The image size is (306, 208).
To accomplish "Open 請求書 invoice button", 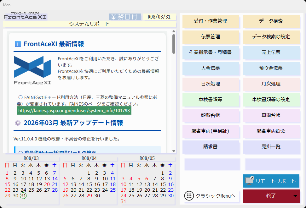I will pyautogui.click(x=210, y=147).
